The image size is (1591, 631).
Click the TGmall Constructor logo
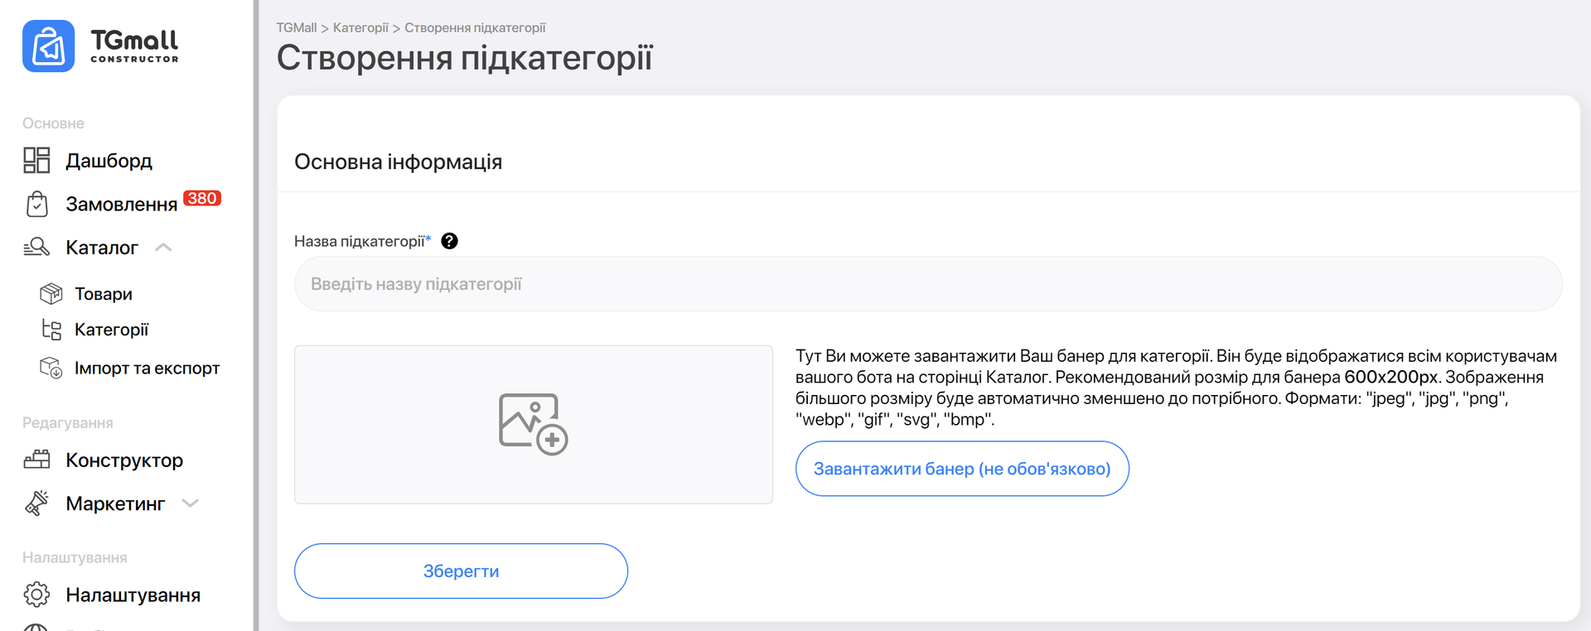pos(100,46)
